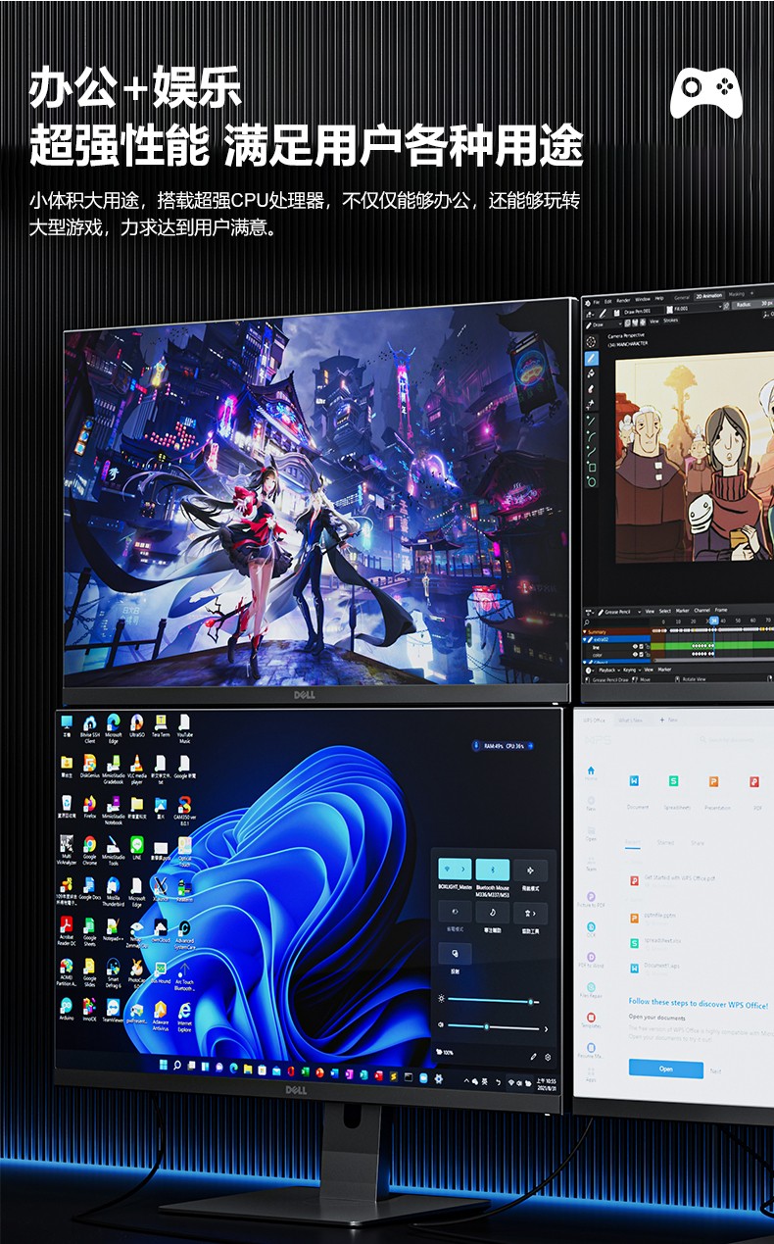Select the Curve tool in Blender toolbar

point(592,451)
